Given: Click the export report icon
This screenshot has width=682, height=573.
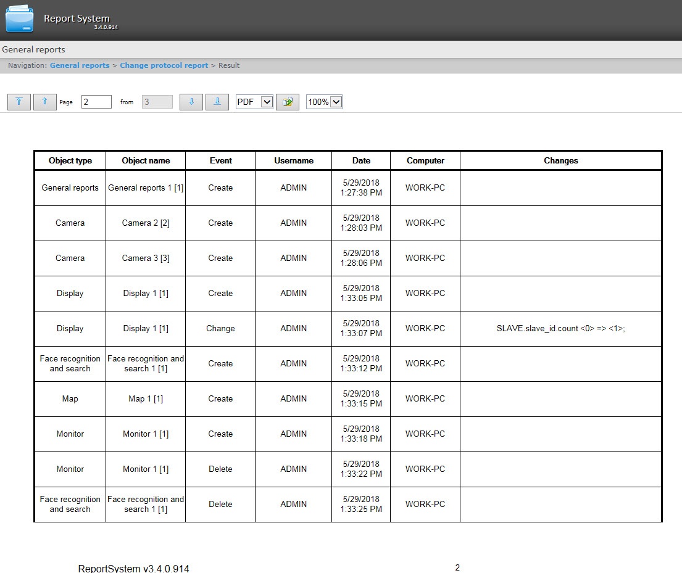Looking at the screenshot, I should click(287, 102).
